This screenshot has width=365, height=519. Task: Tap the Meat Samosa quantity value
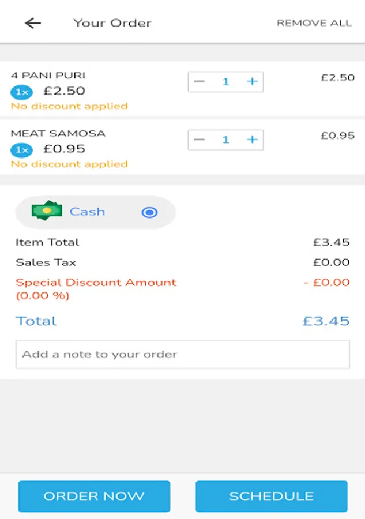point(226,140)
